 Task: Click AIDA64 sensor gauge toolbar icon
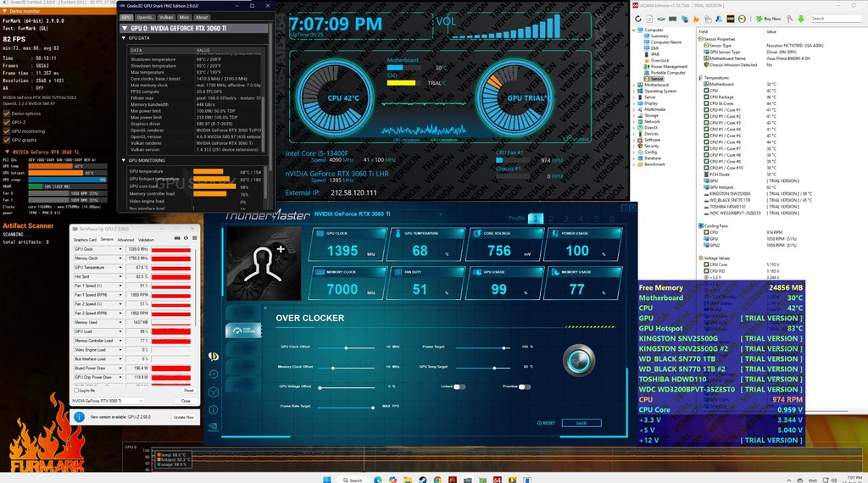tap(742, 19)
